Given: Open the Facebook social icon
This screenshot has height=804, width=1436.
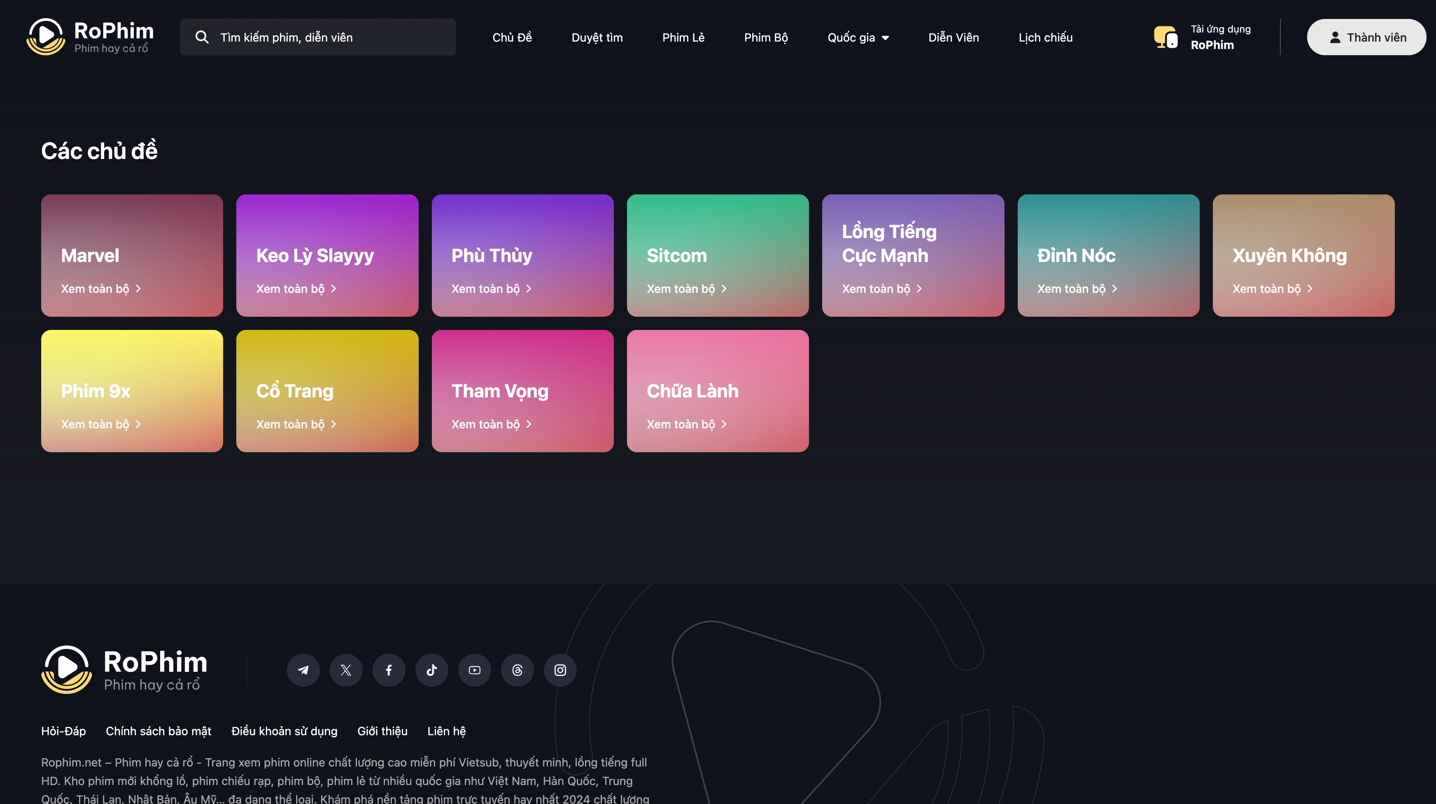Looking at the screenshot, I should (x=389, y=670).
